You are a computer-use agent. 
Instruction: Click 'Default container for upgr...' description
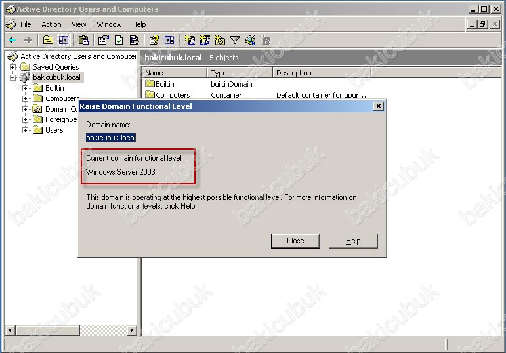coord(321,95)
